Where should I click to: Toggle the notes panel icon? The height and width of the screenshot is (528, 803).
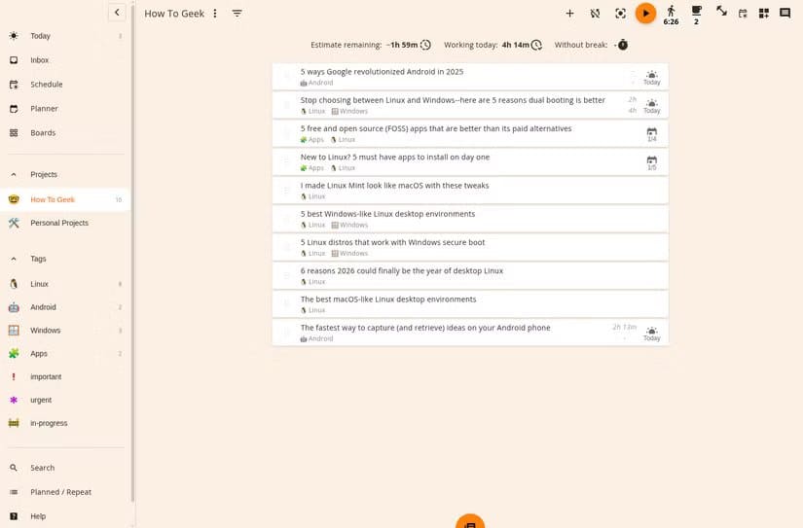click(785, 13)
